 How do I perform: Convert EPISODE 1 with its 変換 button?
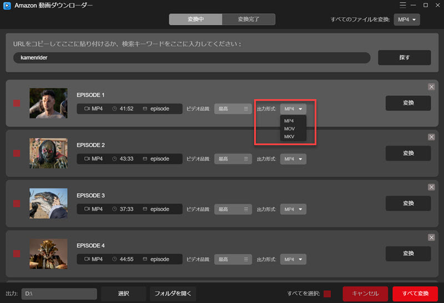(x=408, y=103)
